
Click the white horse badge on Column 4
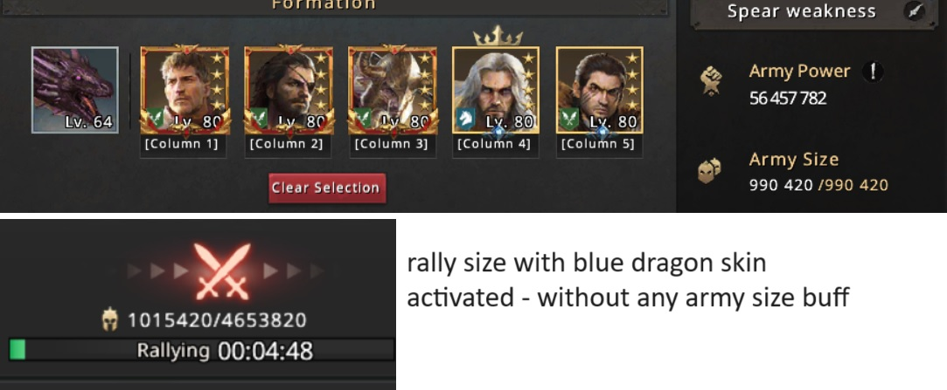(x=465, y=119)
